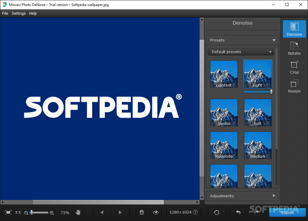The height and width of the screenshot is (221, 308).
Task: Select the Denoise tool in sidebar
Action: tap(294, 29)
